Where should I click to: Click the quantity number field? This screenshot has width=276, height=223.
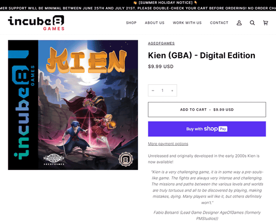click(163, 91)
